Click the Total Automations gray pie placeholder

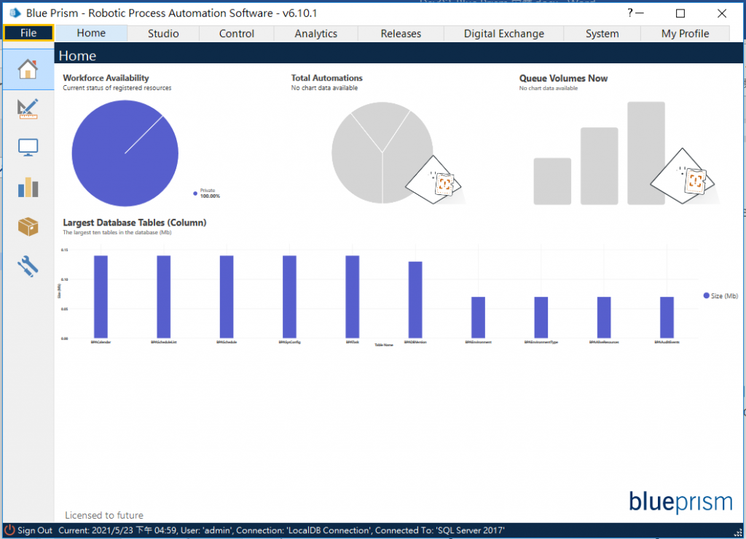point(382,153)
